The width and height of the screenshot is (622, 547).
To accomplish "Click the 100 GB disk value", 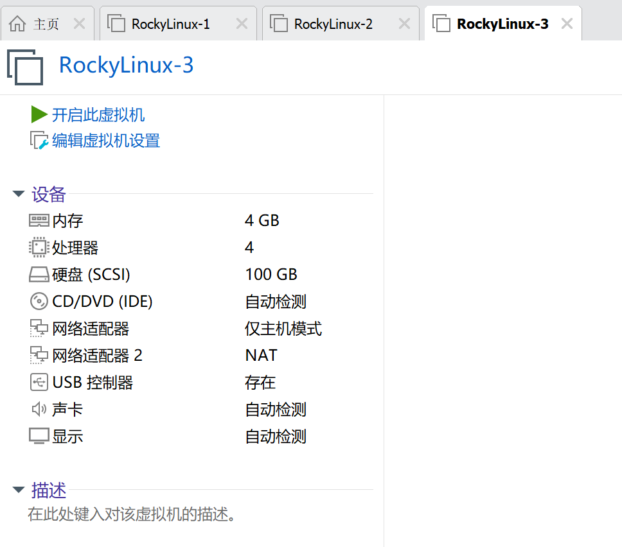I will coord(271,274).
